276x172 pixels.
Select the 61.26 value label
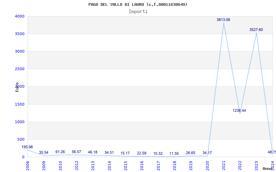60,152
